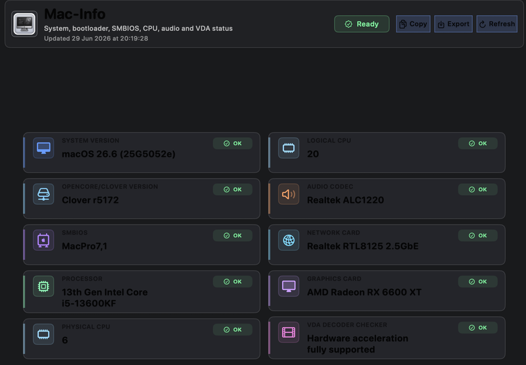The image size is (526, 365).
Task: Click the OK badge for SMBIOS
Action: coord(233,236)
